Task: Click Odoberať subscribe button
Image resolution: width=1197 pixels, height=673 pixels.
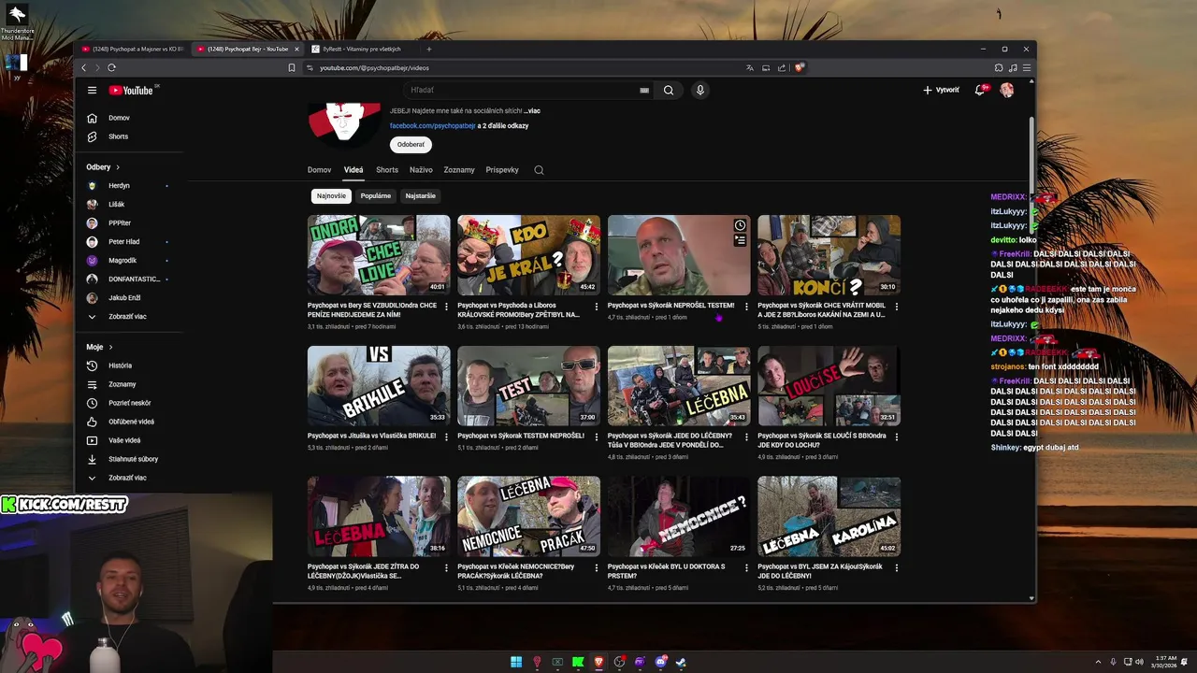Action: pos(411,145)
